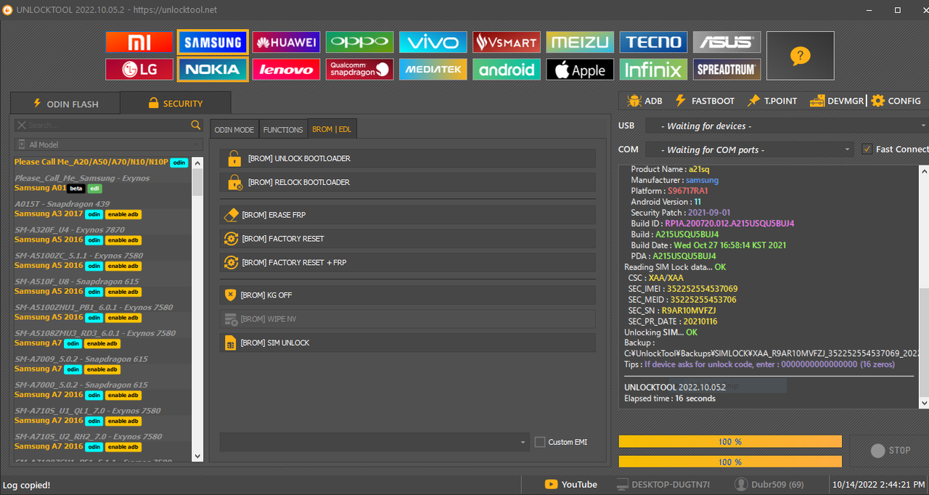
Task: Open the T.POINT test point viewer
Action: [x=772, y=101]
